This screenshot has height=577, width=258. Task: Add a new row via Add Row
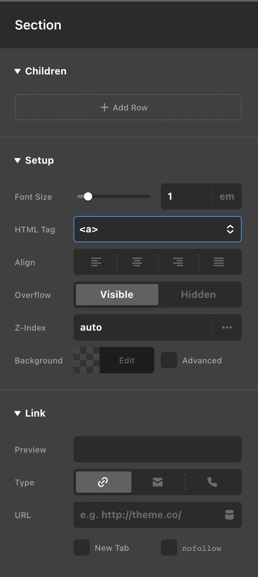click(x=128, y=107)
